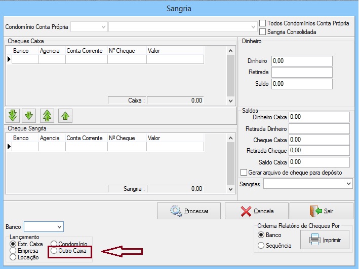Click the Processar button with gear icon

click(x=189, y=211)
